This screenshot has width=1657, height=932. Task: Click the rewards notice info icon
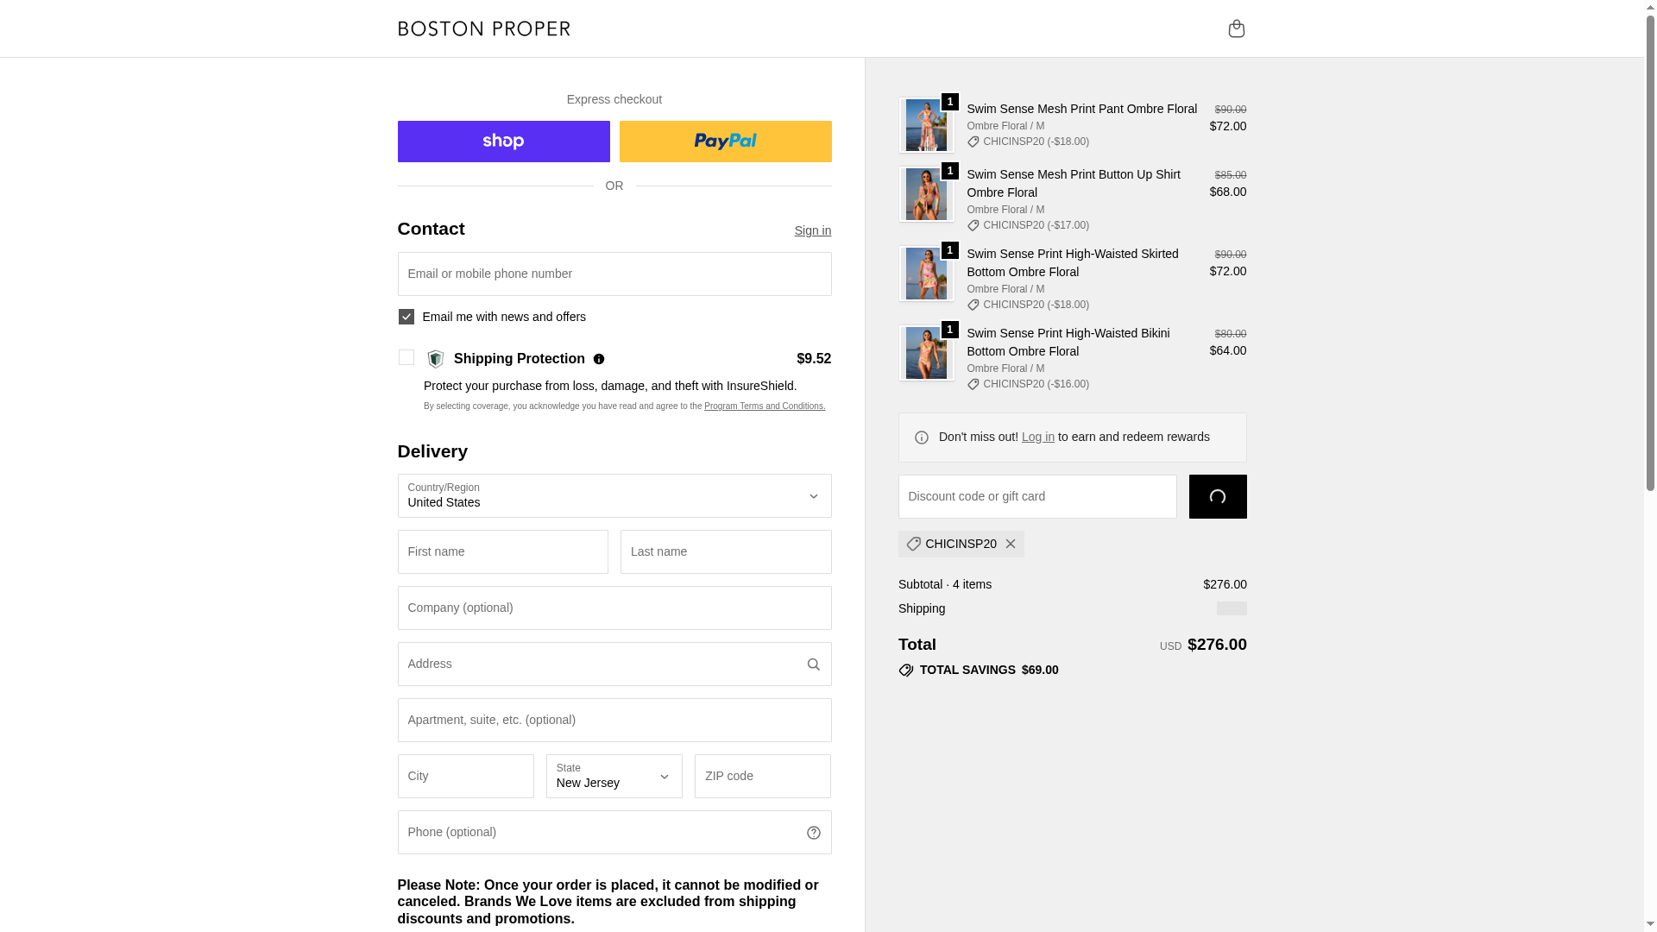922,438
